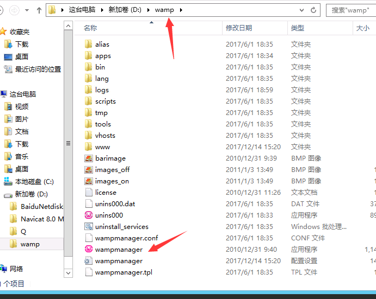Click the uninstall_services batch file icon
The image size is (376, 299).
coord(89,227)
